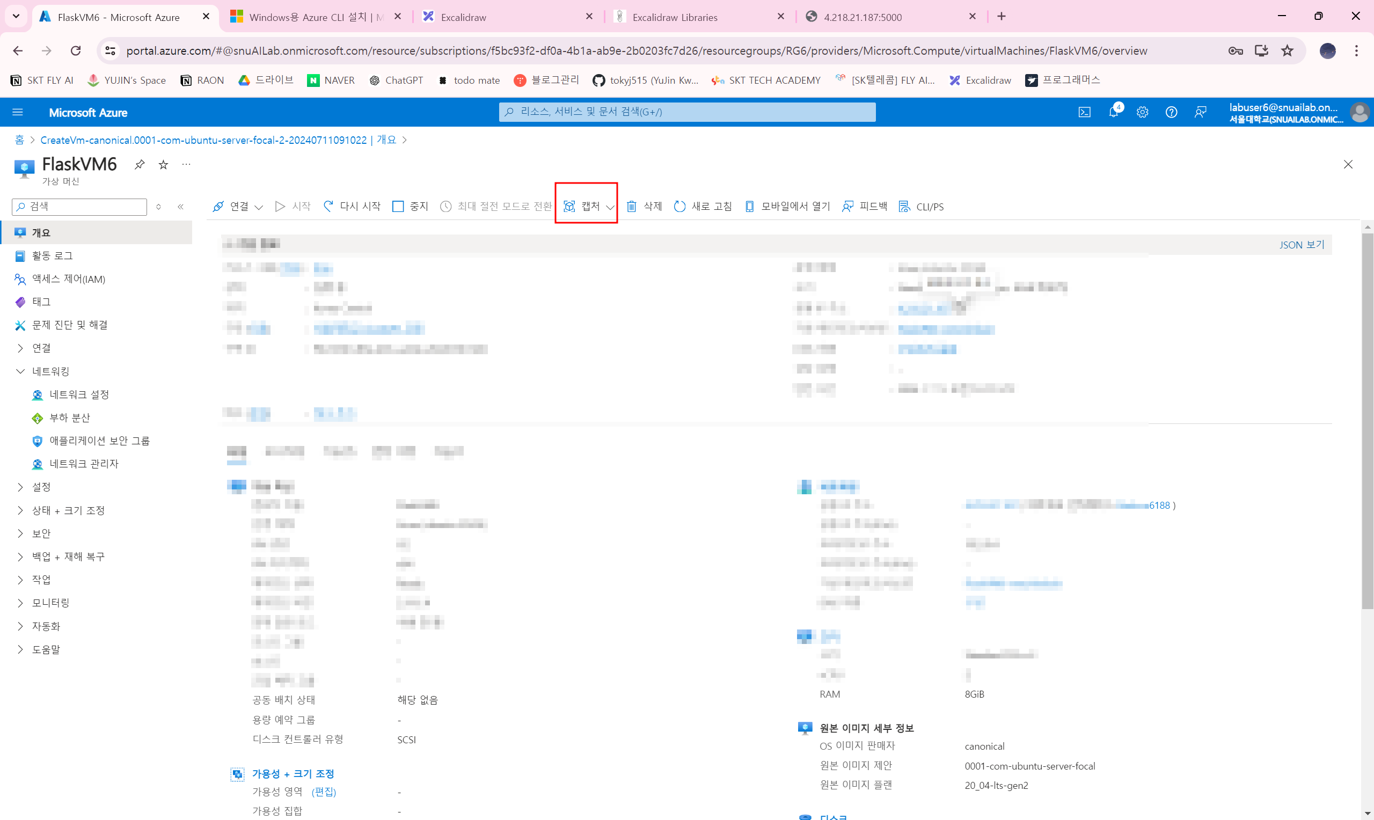Click the help question mark icon

1171,112
